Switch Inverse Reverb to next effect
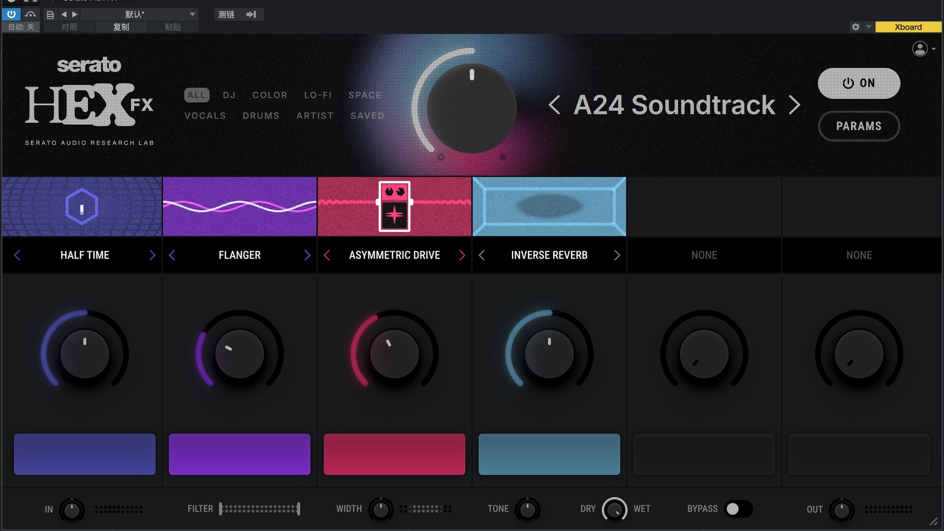 [x=617, y=255]
